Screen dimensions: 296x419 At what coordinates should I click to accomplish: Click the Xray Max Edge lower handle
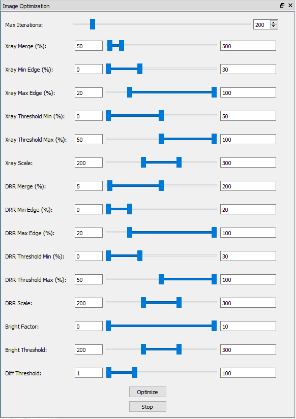point(130,92)
